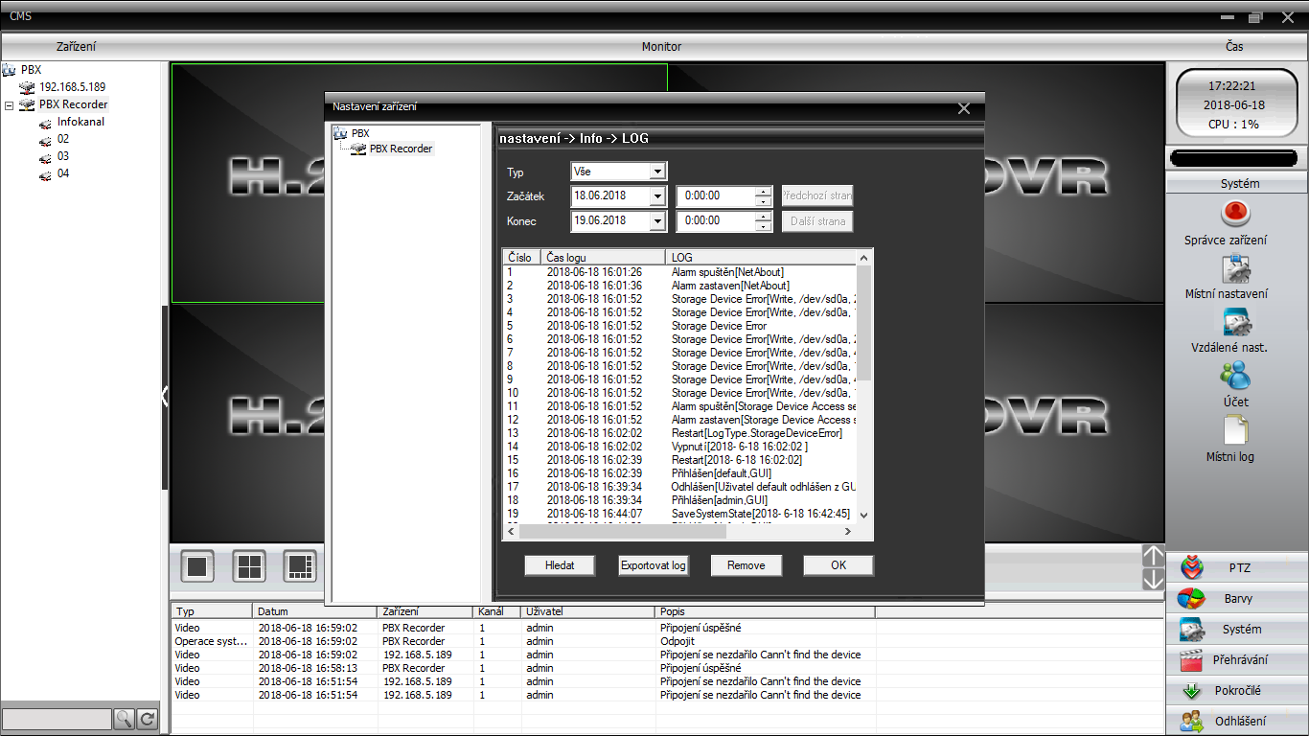1309x736 pixels.
Task: Open Vzdálené nast. remote settings icon
Action: point(1236,322)
